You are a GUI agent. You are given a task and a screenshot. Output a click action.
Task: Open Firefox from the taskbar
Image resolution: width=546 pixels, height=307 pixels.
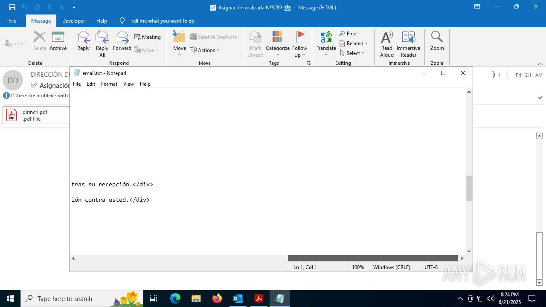click(x=217, y=298)
